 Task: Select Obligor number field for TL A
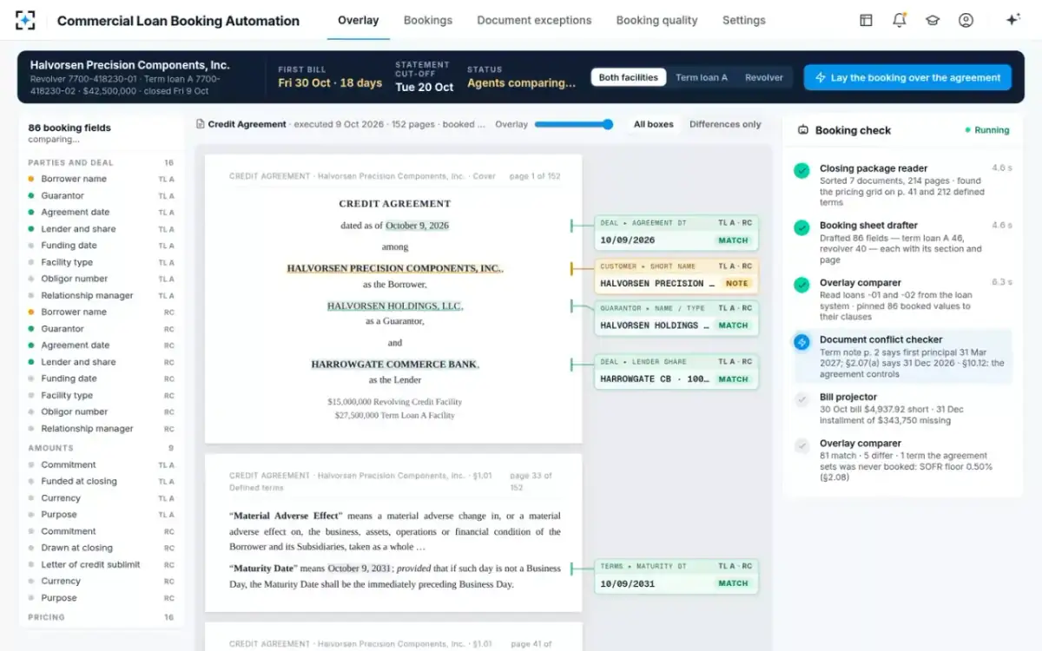101,279
